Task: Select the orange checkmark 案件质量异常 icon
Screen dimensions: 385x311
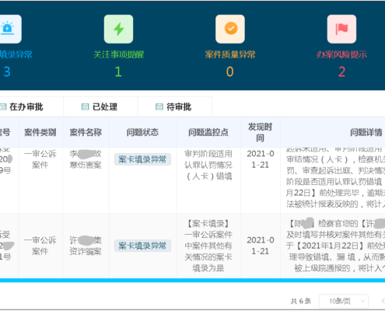Action: 230,29
